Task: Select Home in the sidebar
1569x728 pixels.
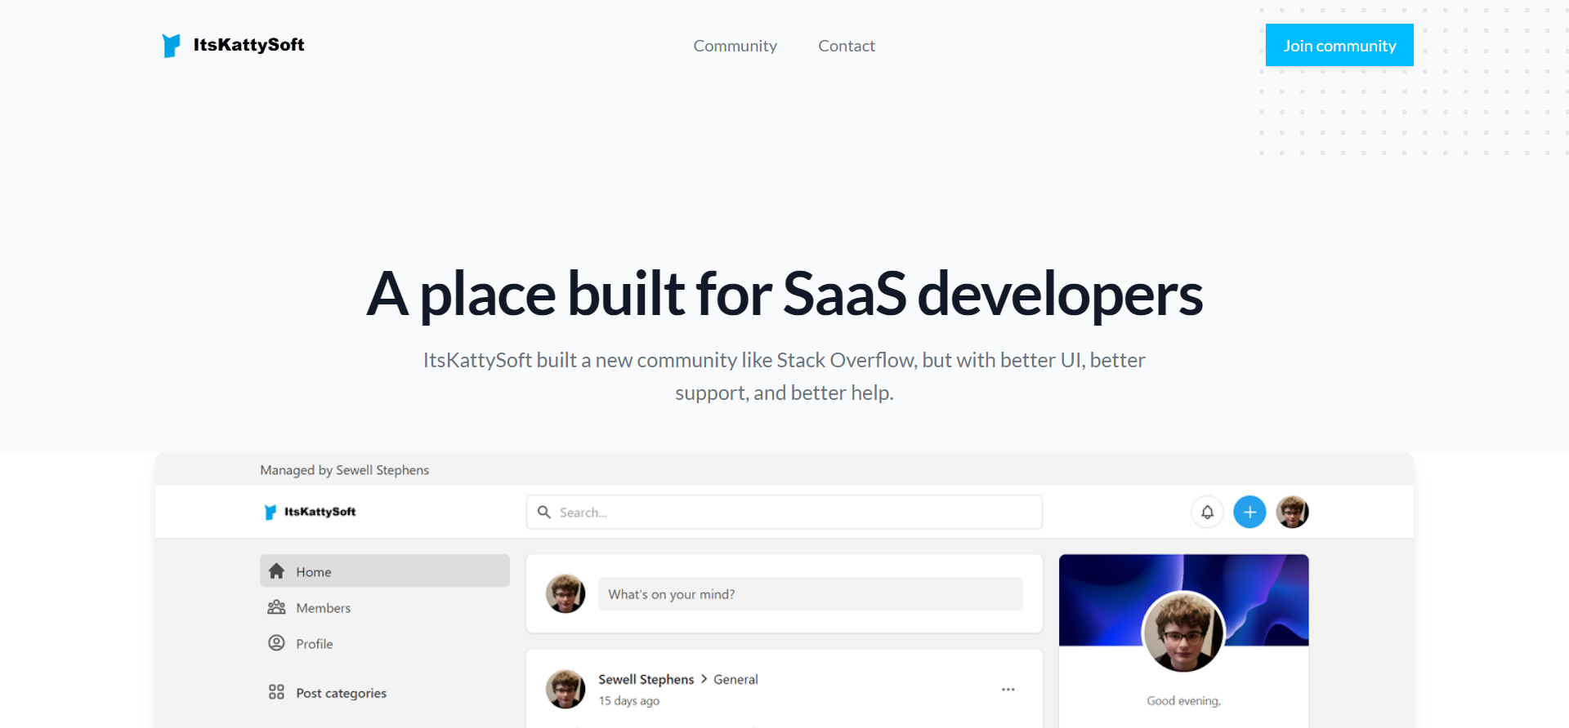Action: [x=385, y=571]
